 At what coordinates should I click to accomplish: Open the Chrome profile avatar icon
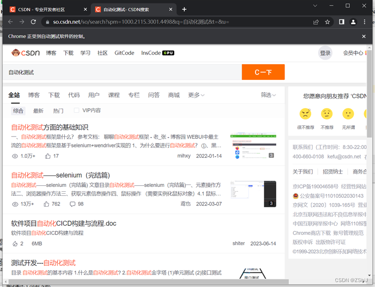[x=353, y=22]
